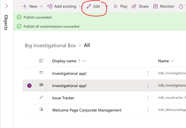The width and height of the screenshot is (186, 128).
Task: Open Welcome Page Corporate Management
Action: 87,110
